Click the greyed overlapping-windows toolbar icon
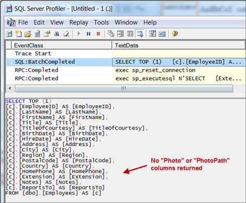Image resolution: width=246 pixels, height=203 pixels. [110, 33]
